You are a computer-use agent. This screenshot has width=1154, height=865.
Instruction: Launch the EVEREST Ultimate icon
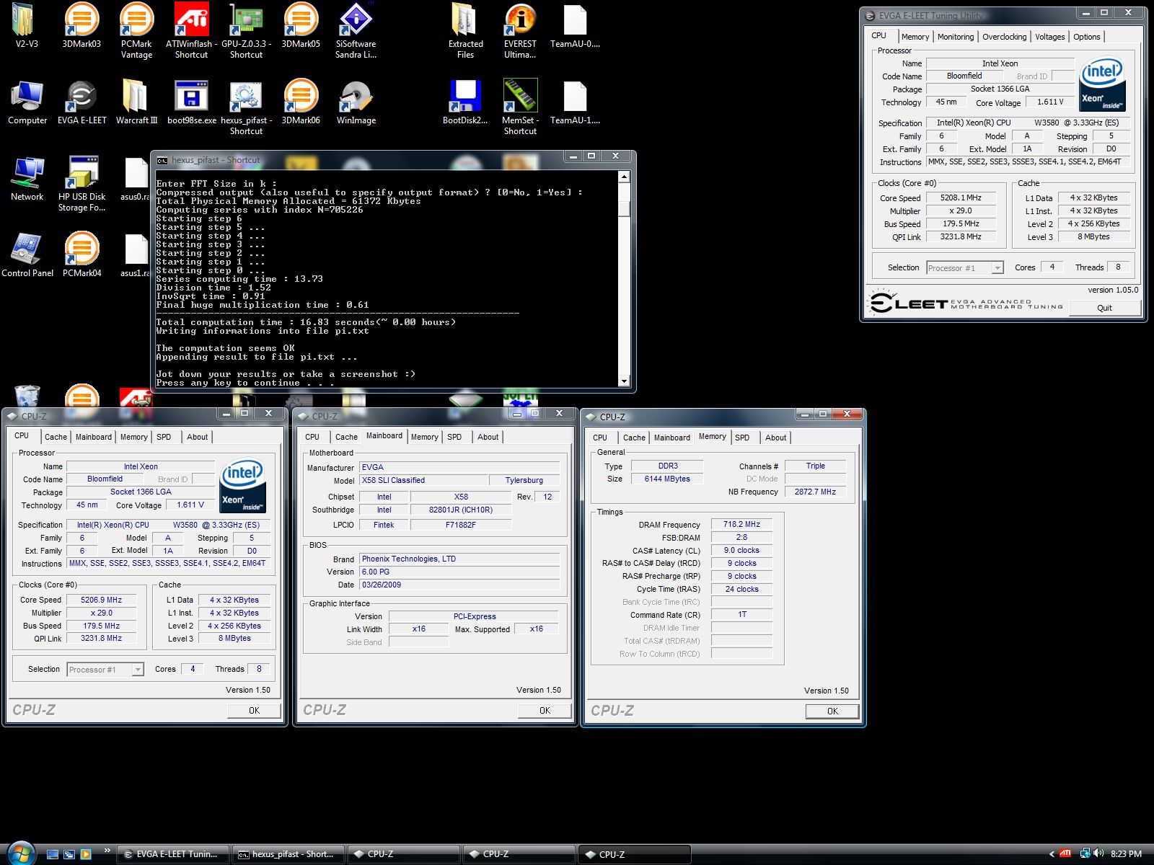point(520,30)
